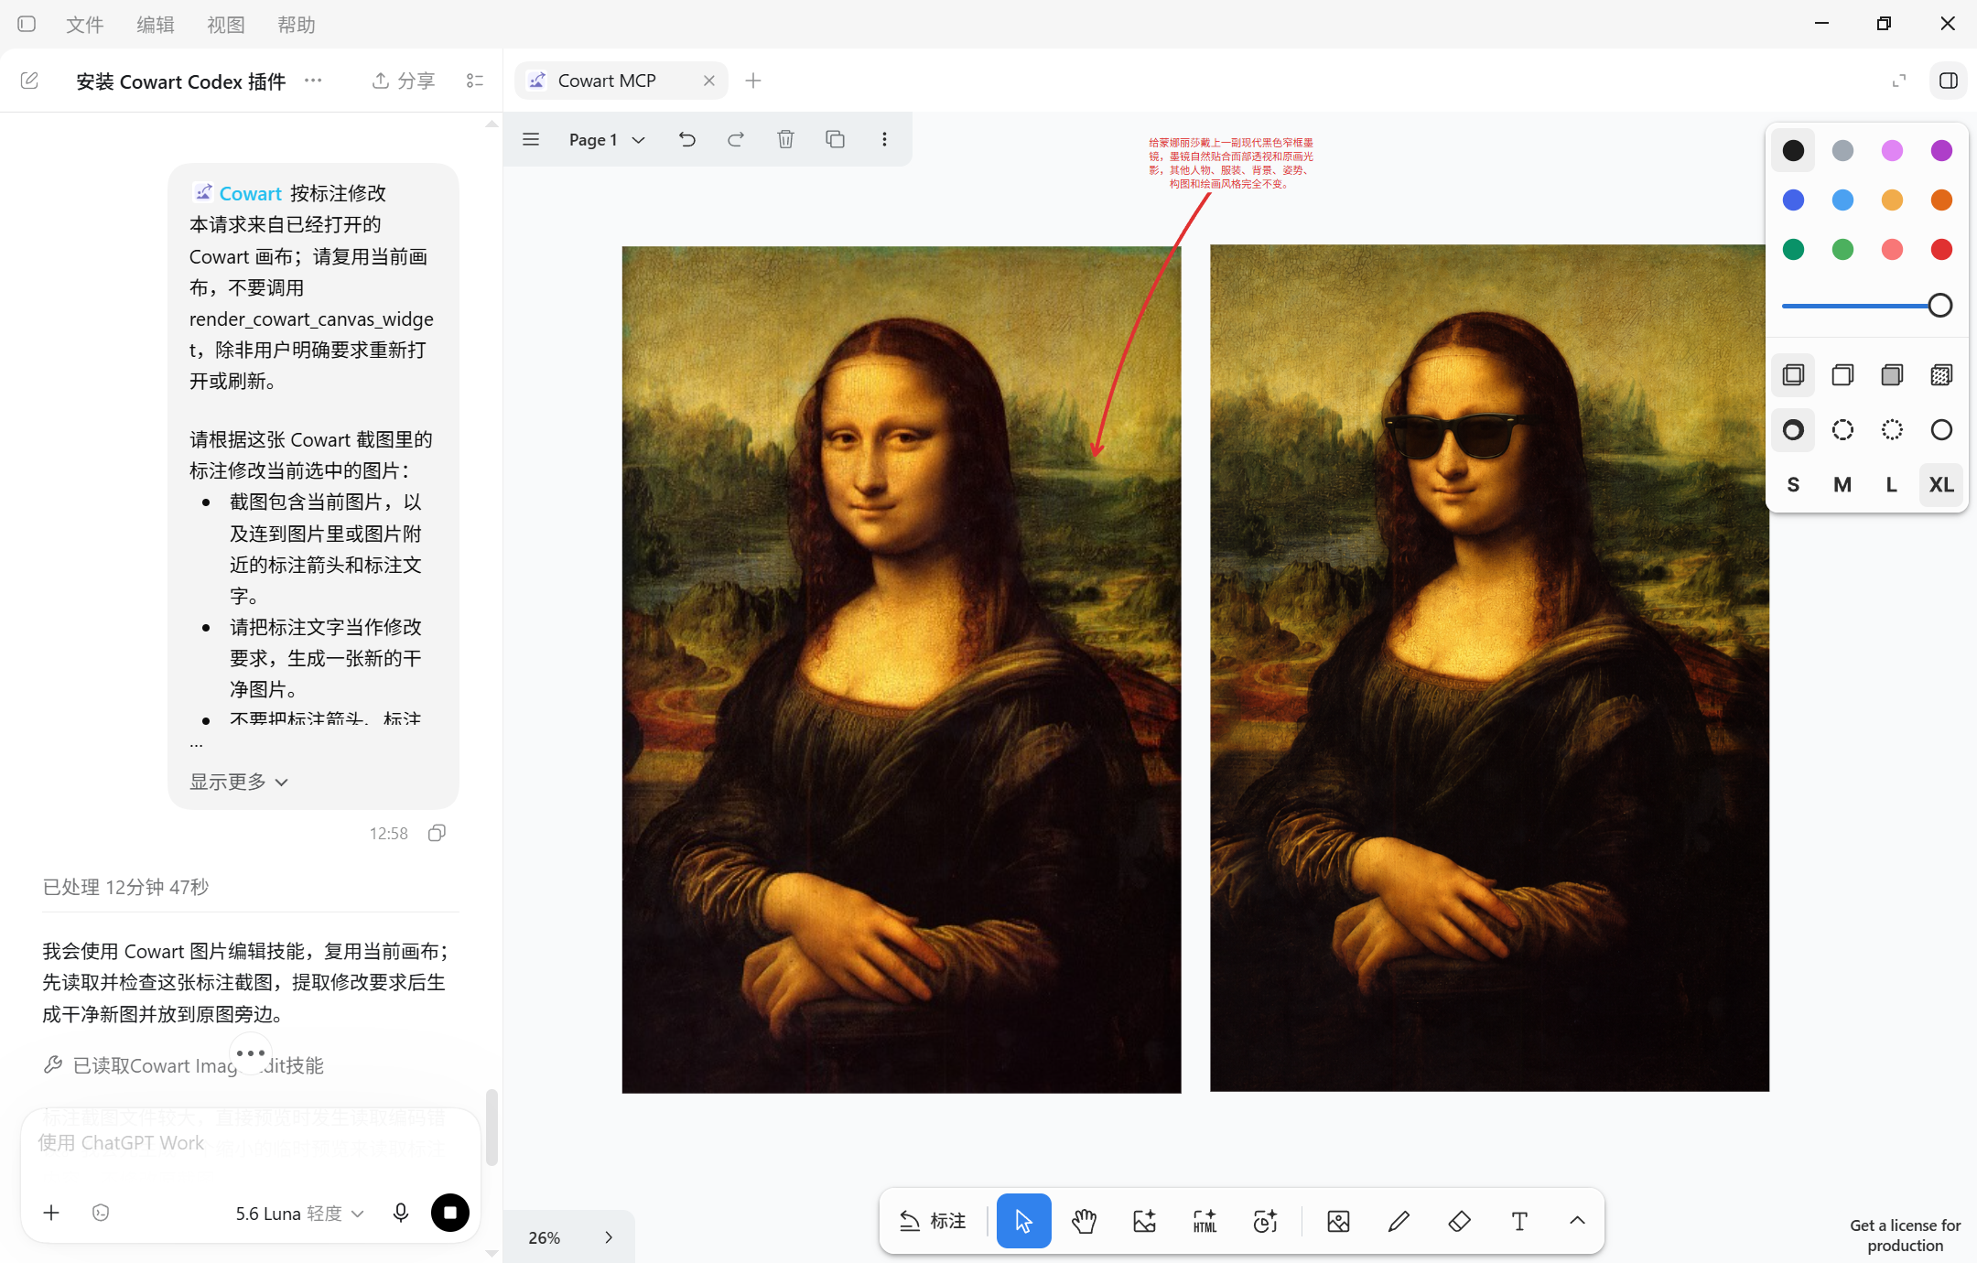Viewport: 1977px width, 1263px height.
Task: Select the draw dash style
Action: [1793, 430]
